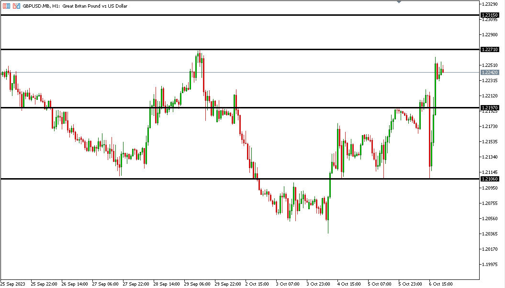Click price scale value 1.21535
This screenshot has height=288, width=505.
tap(490, 142)
